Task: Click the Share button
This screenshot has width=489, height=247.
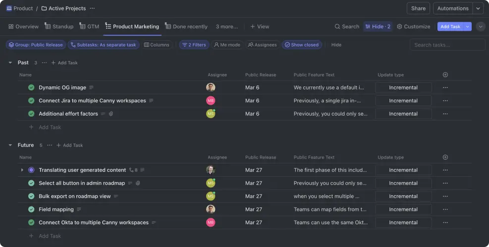Action: (418, 8)
